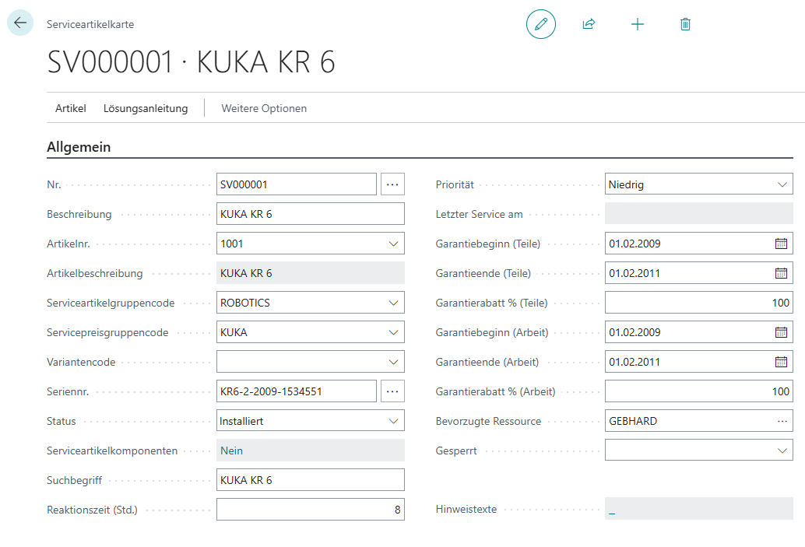
Task: Expand the Serviceartikelgruppencode dropdown
Action: point(392,303)
